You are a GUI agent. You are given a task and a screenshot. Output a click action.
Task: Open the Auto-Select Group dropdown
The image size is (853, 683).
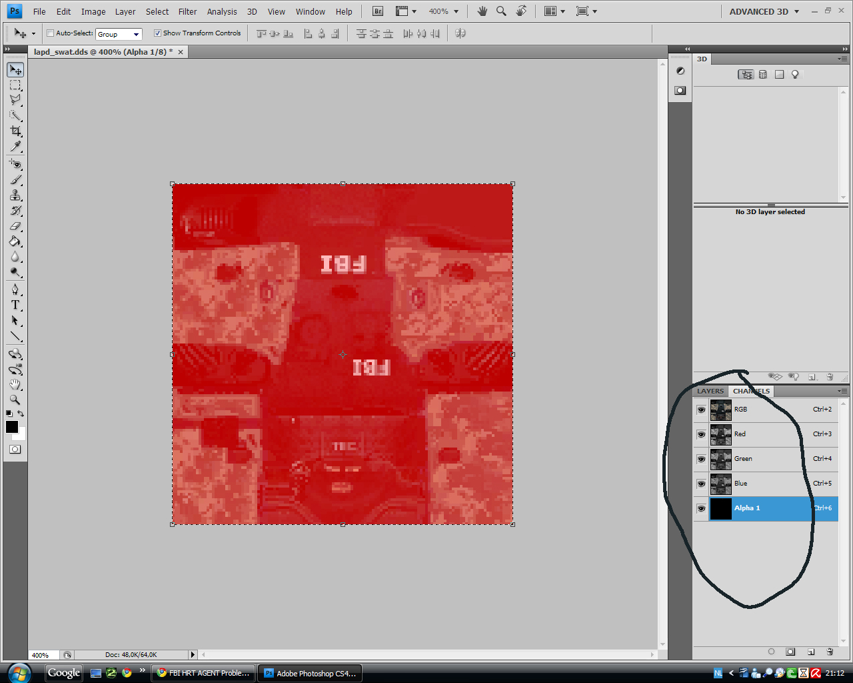point(119,34)
